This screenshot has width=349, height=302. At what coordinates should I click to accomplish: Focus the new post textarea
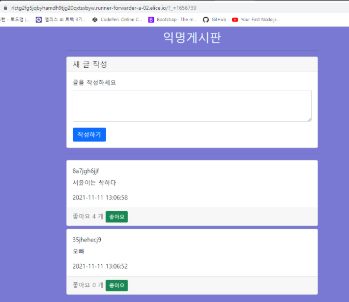click(x=192, y=106)
